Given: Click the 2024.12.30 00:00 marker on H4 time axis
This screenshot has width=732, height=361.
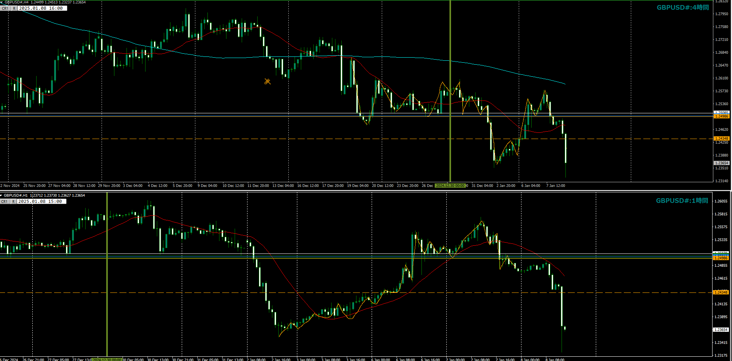Looking at the screenshot, I should coord(450,186).
